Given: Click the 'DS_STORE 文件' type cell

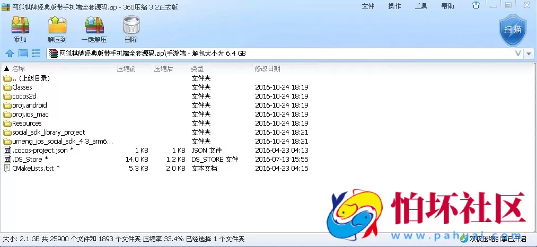Looking at the screenshot, I should click(x=215, y=160).
